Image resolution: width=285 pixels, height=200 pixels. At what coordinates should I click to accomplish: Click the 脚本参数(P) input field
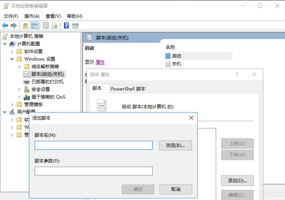click(x=94, y=171)
